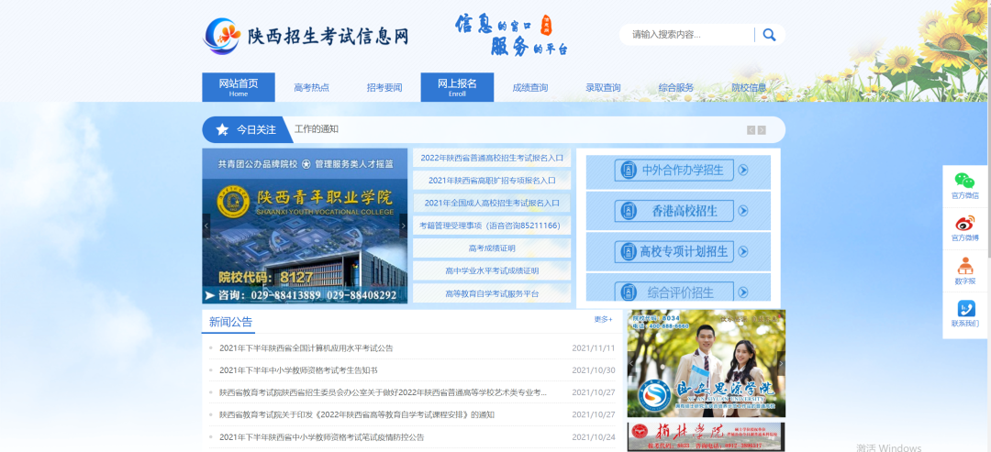
Task: Click arrow icon on 香港高校招生
Action: pos(743,211)
